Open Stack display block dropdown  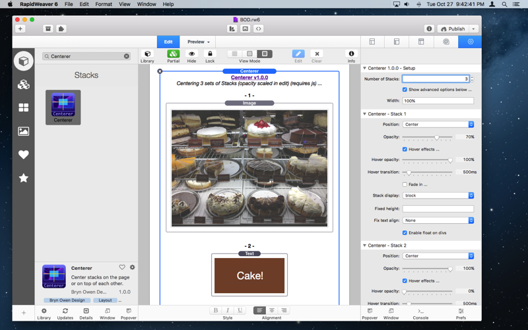click(x=438, y=195)
